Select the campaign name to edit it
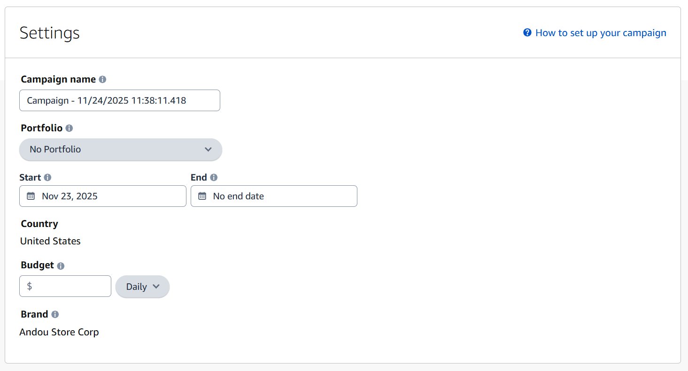This screenshot has height=371, width=688. [x=119, y=100]
